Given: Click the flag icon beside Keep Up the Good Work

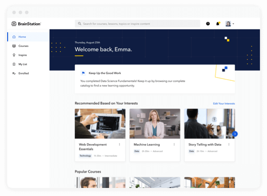Looking at the screenshot, I should point(83,73).
